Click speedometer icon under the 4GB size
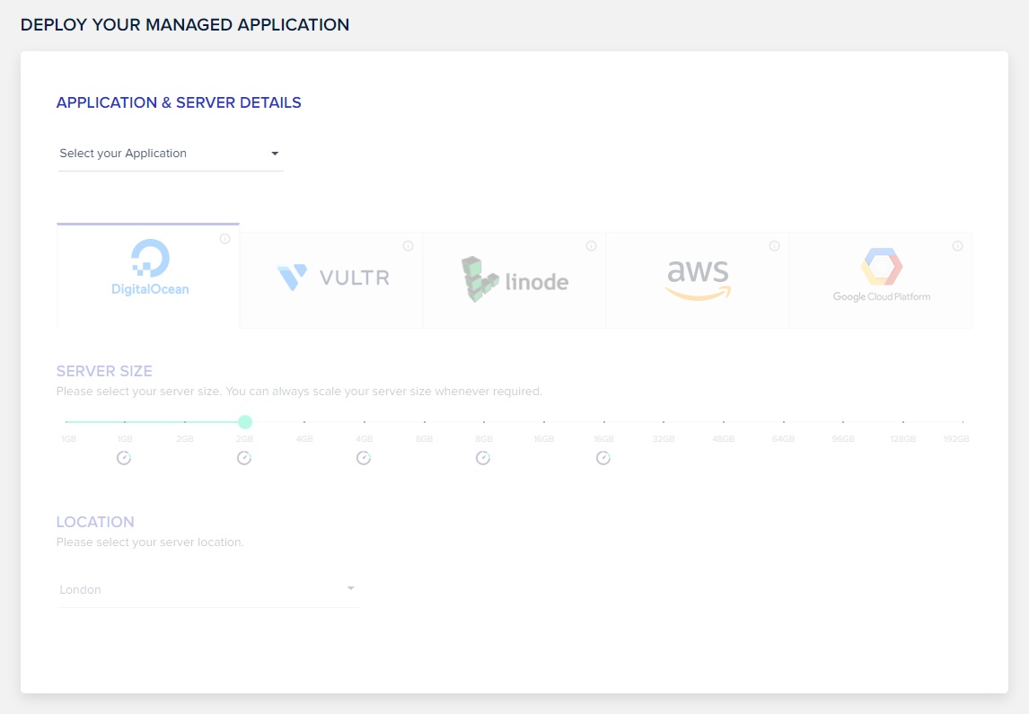The height and width of the screenshot is (714, 1029). click(364, 458)
